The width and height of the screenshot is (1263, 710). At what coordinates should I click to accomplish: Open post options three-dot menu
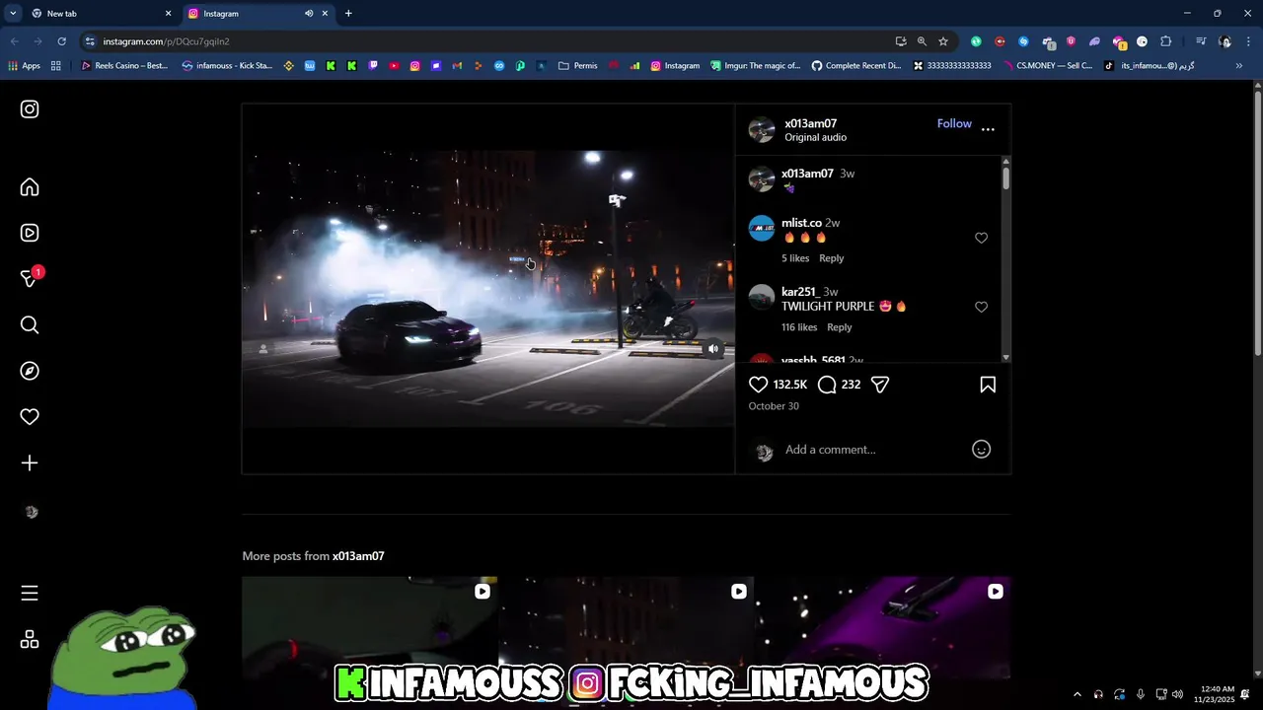pyautogui.click(x=988, y=129)
